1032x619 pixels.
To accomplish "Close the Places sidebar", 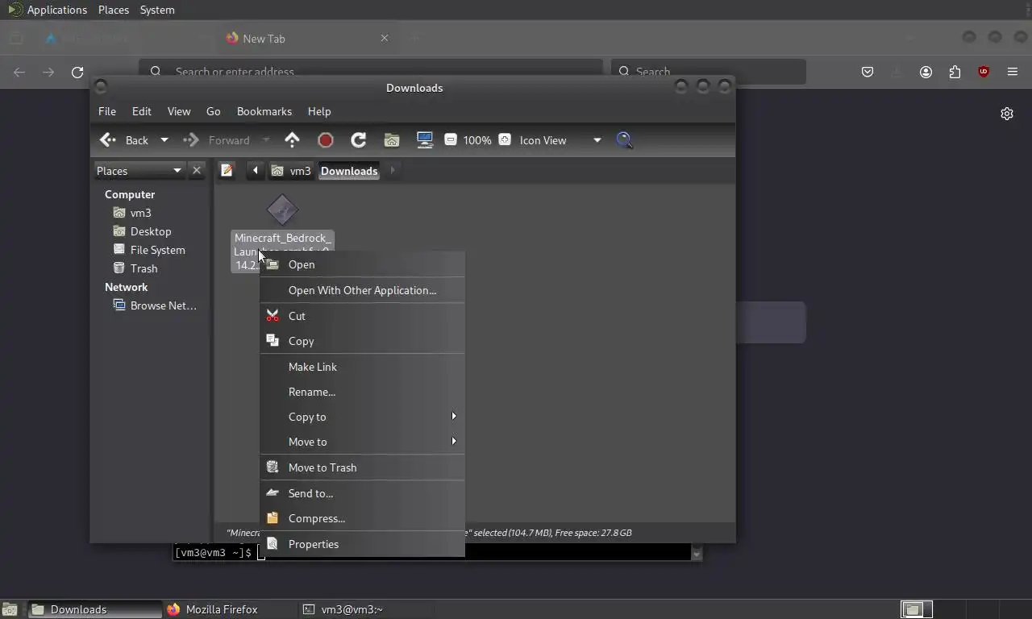I will pos(197,170).
